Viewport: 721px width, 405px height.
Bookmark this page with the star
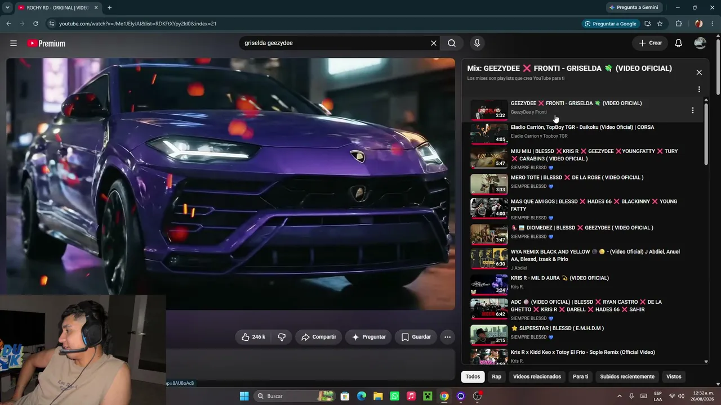(x=660, y=24)
